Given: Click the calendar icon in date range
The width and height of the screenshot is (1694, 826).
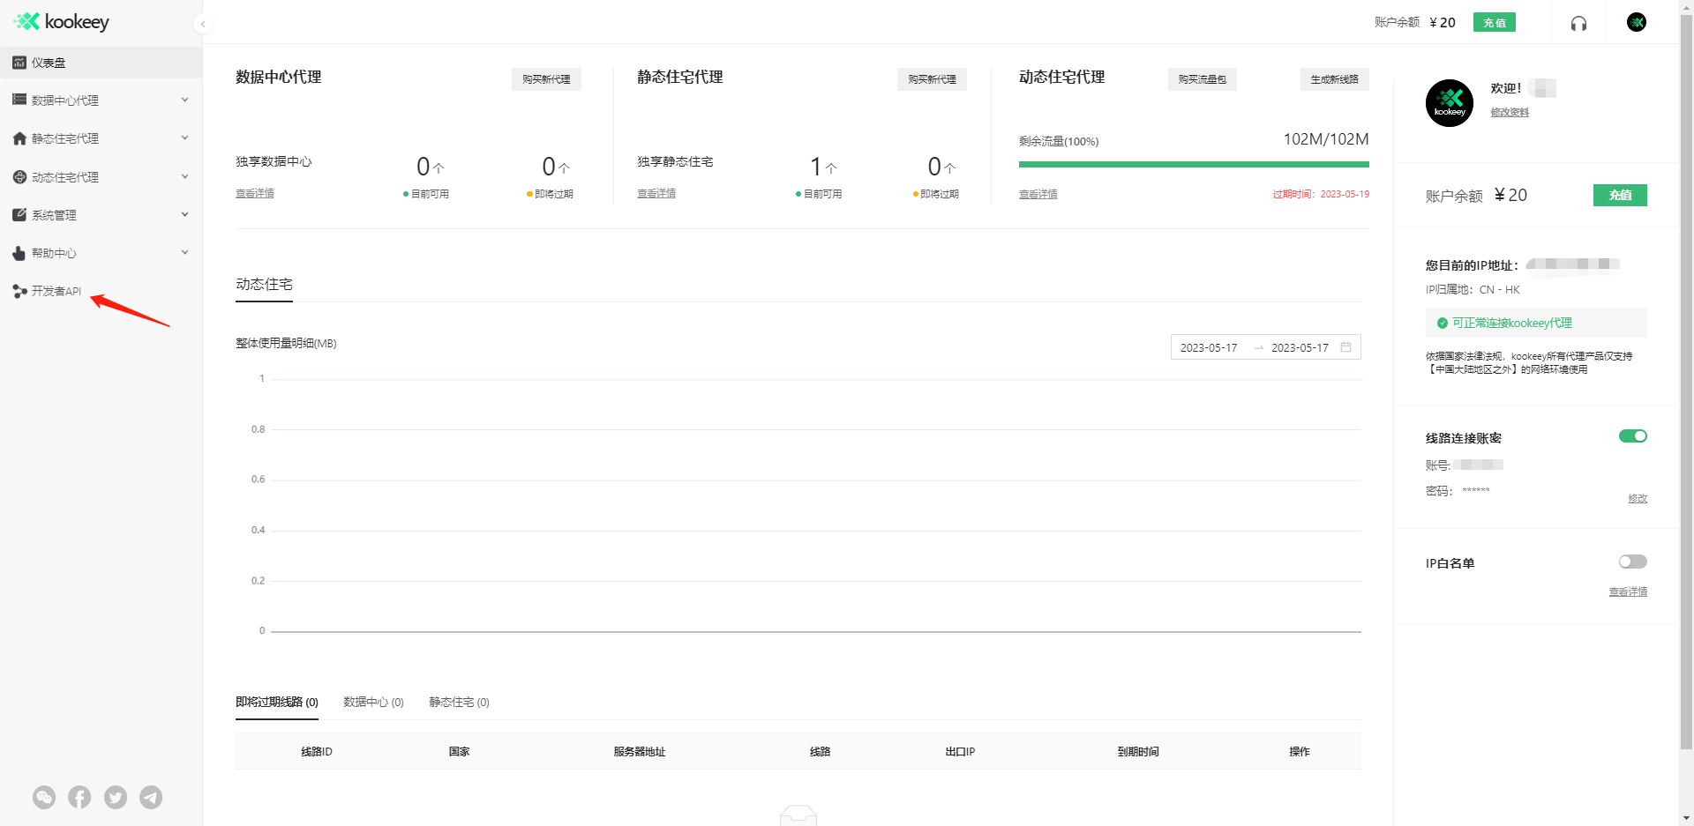Looking at the screenshot, I should click(1345, 347).
